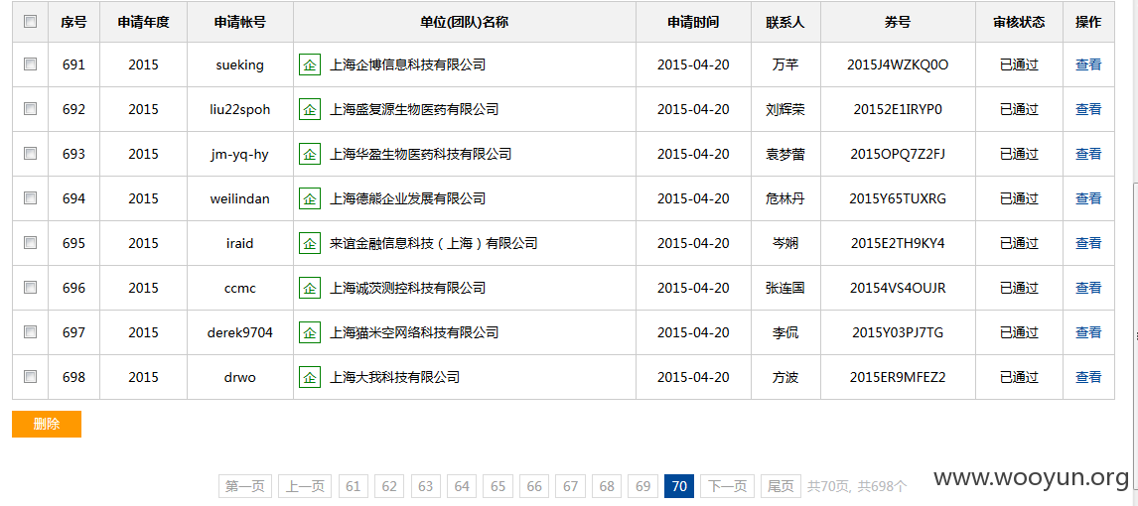This screenshot has width=1138, height=506.
Task: Check the box for row 693
Action: coord(31,153)
